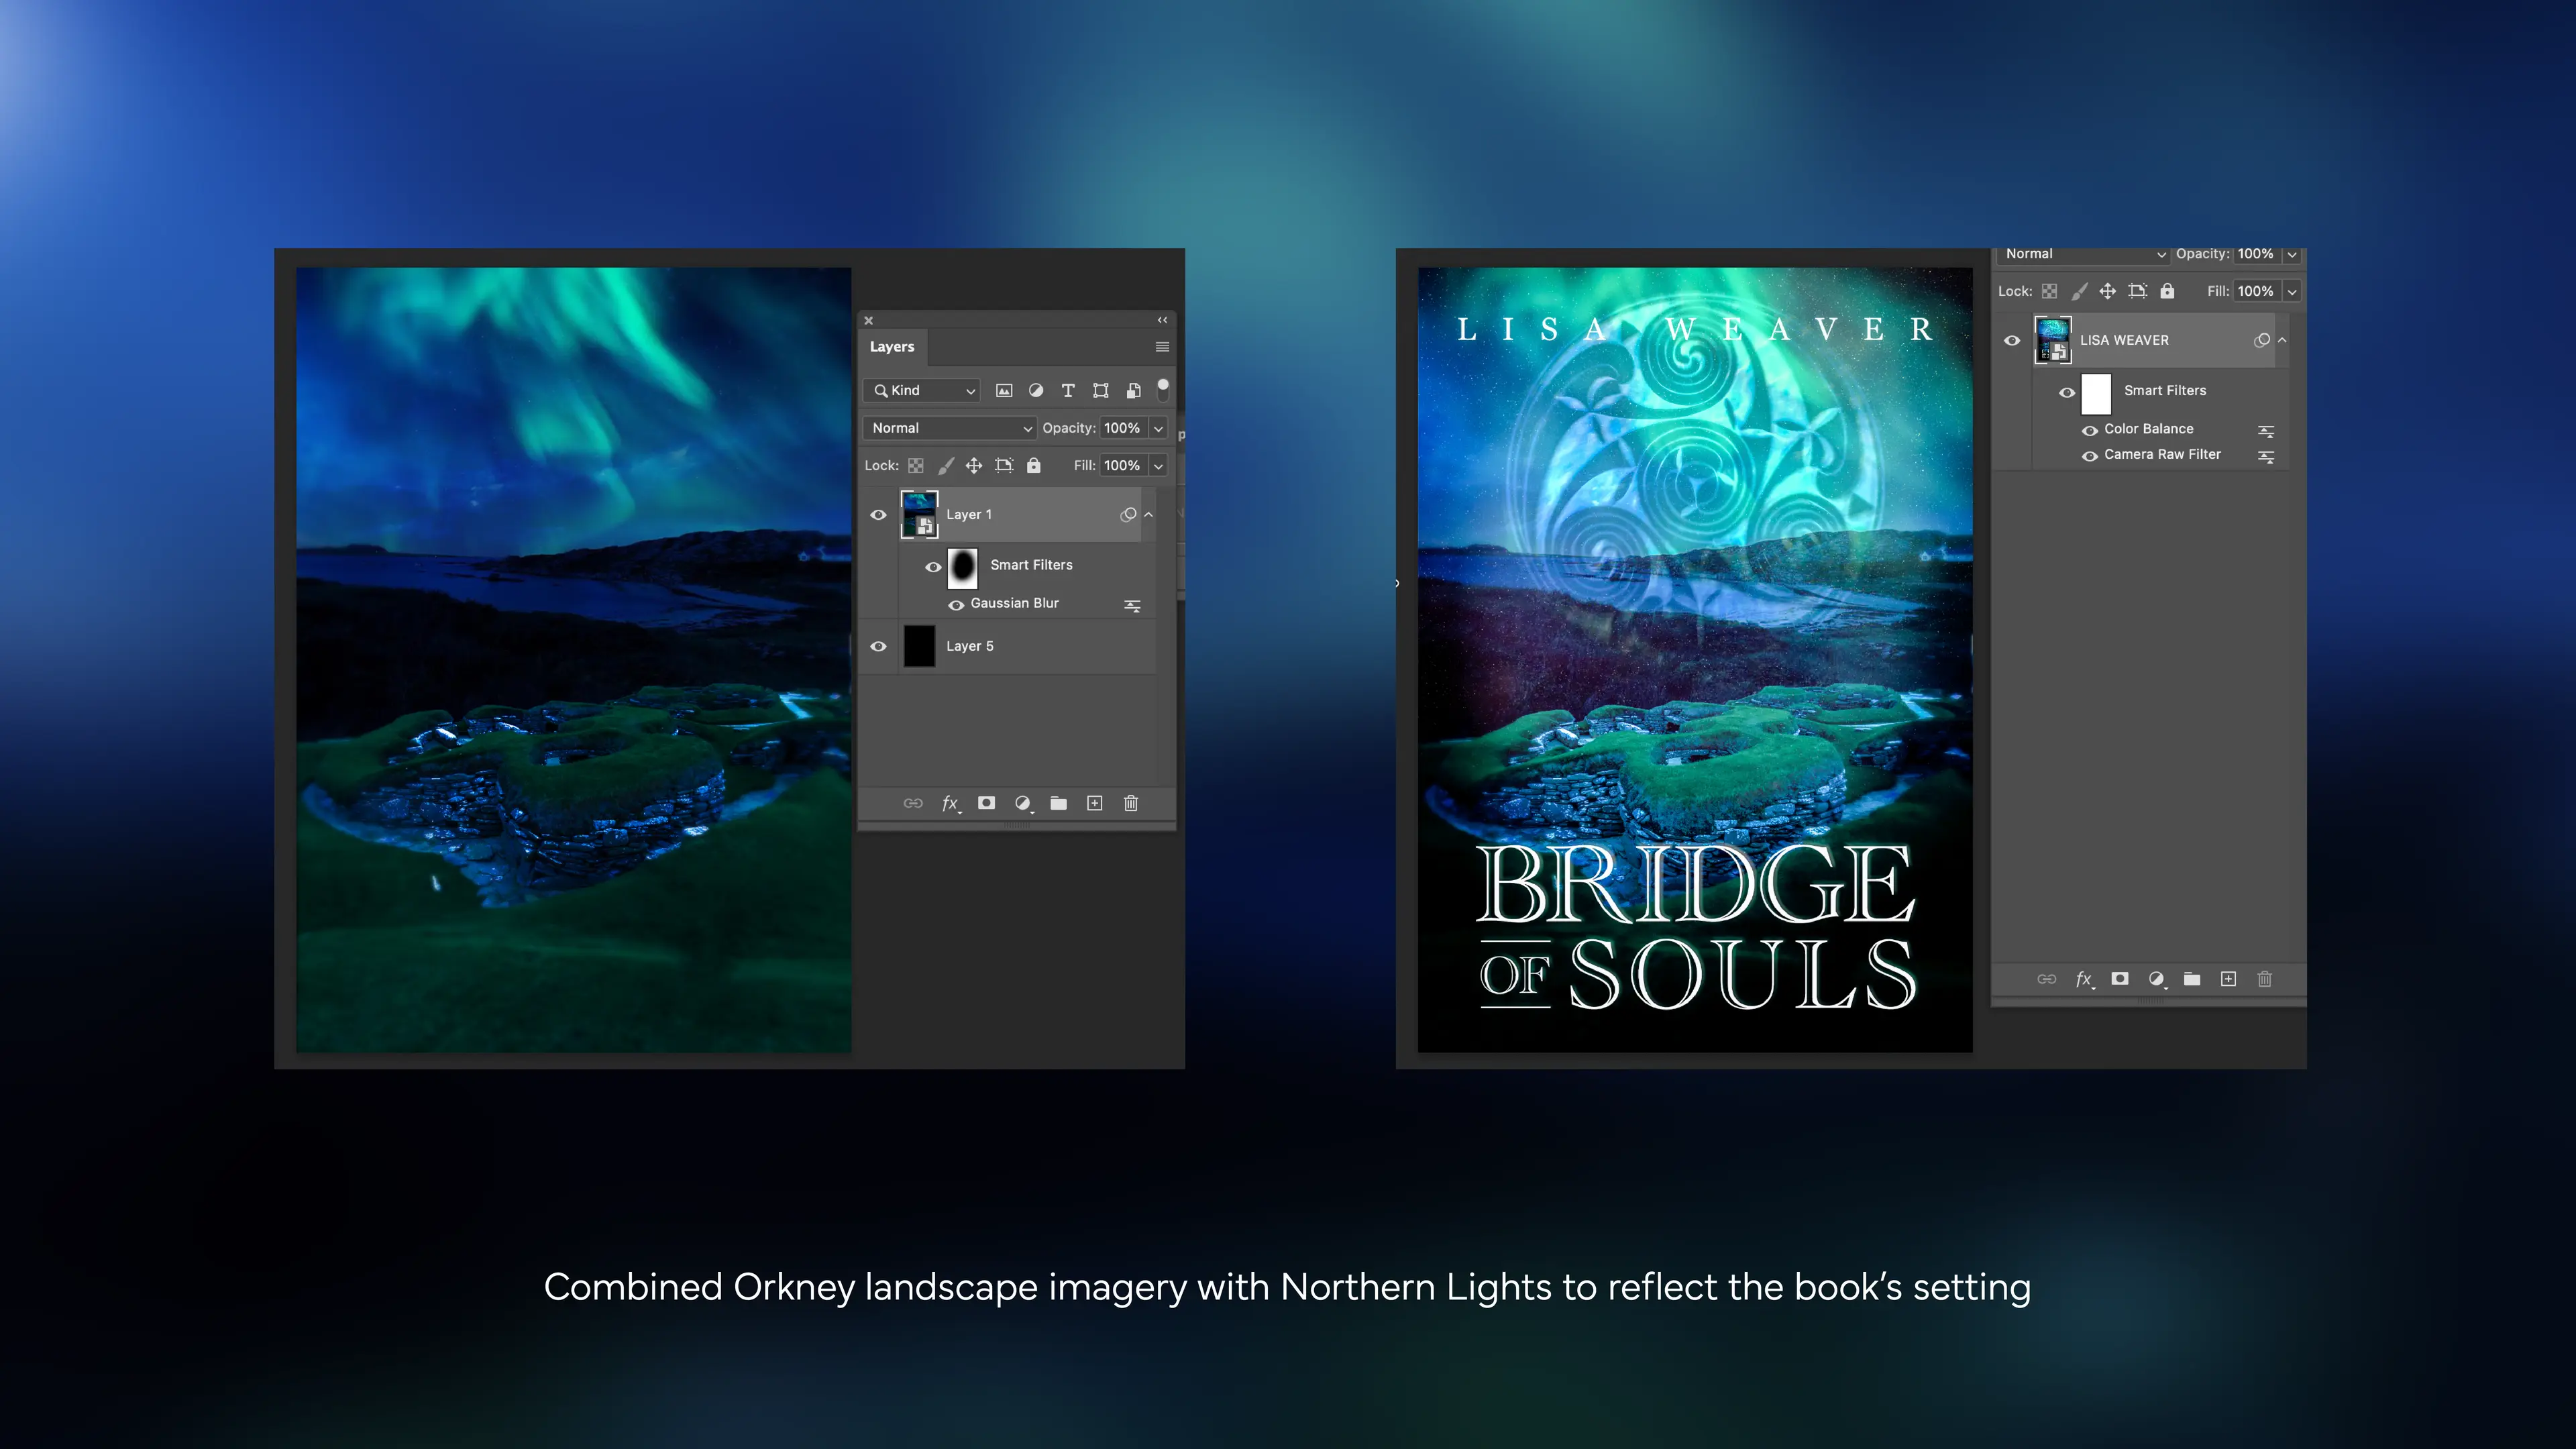Toggle Smart Filters visibility under LISA WEAVER
The height and width of the screenshot is (1449, 2576).
click(x=2067, y=393)
